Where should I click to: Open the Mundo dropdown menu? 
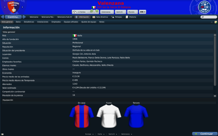pos(133,12)
